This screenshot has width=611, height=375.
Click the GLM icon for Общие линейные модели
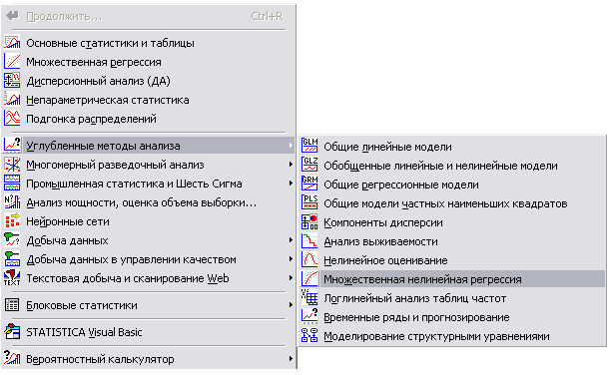(309, 146)
